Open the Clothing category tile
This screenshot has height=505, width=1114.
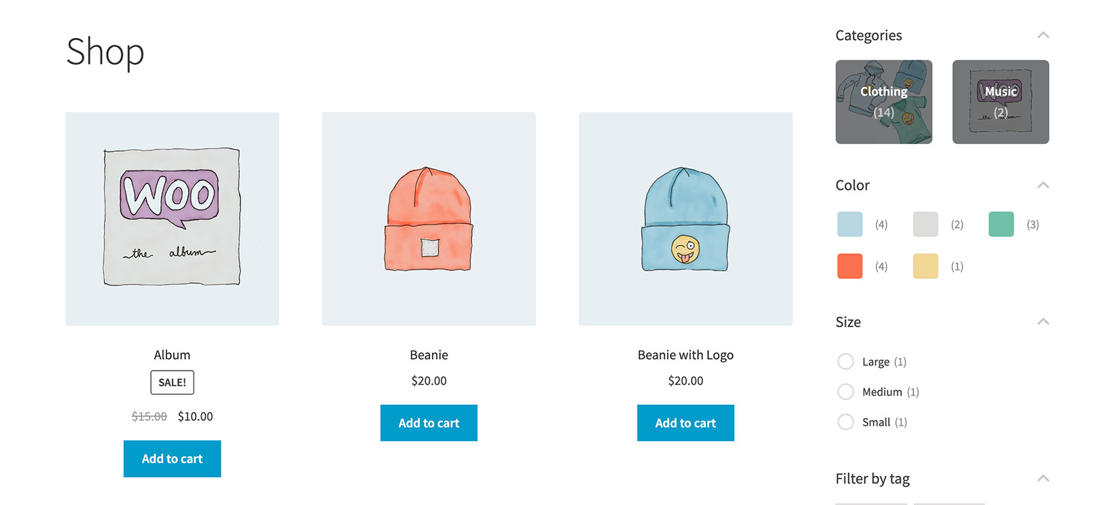pos(884,102)
